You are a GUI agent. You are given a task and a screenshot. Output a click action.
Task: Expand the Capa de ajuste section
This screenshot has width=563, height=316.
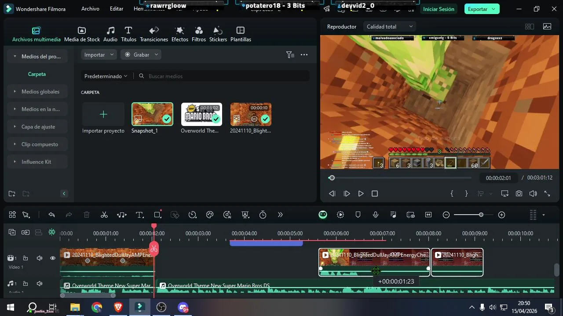coord(37,127)
